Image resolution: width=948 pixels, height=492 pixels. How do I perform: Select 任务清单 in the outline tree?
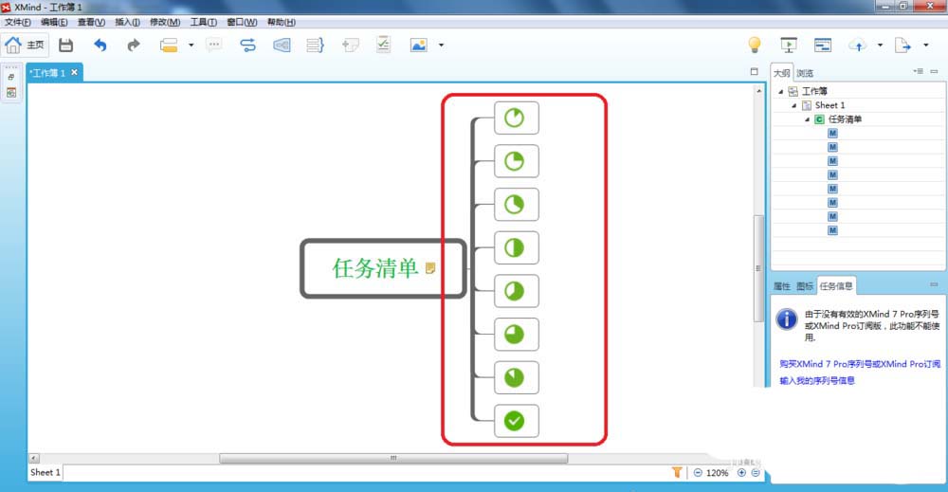(x=845, y=119)
